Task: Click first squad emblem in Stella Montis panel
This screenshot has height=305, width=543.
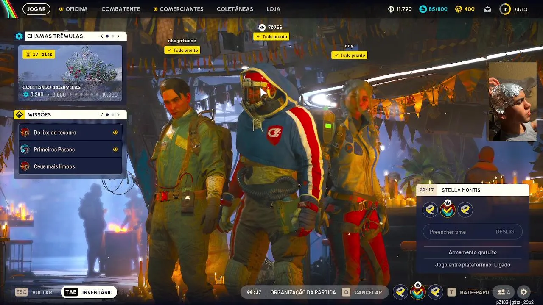Action: pyautogui.click(x=430, y=210)
